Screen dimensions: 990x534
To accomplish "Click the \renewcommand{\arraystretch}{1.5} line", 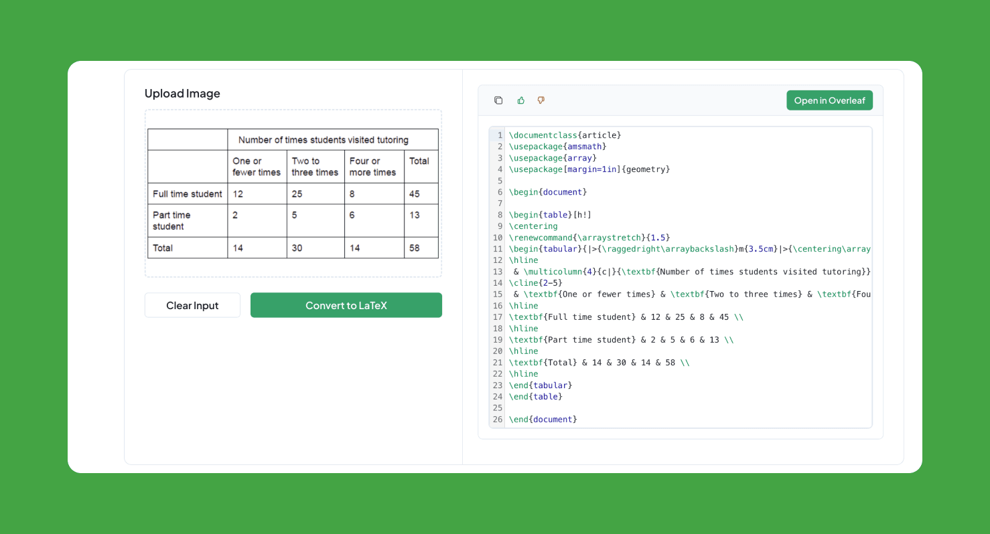I will (589, 238).
